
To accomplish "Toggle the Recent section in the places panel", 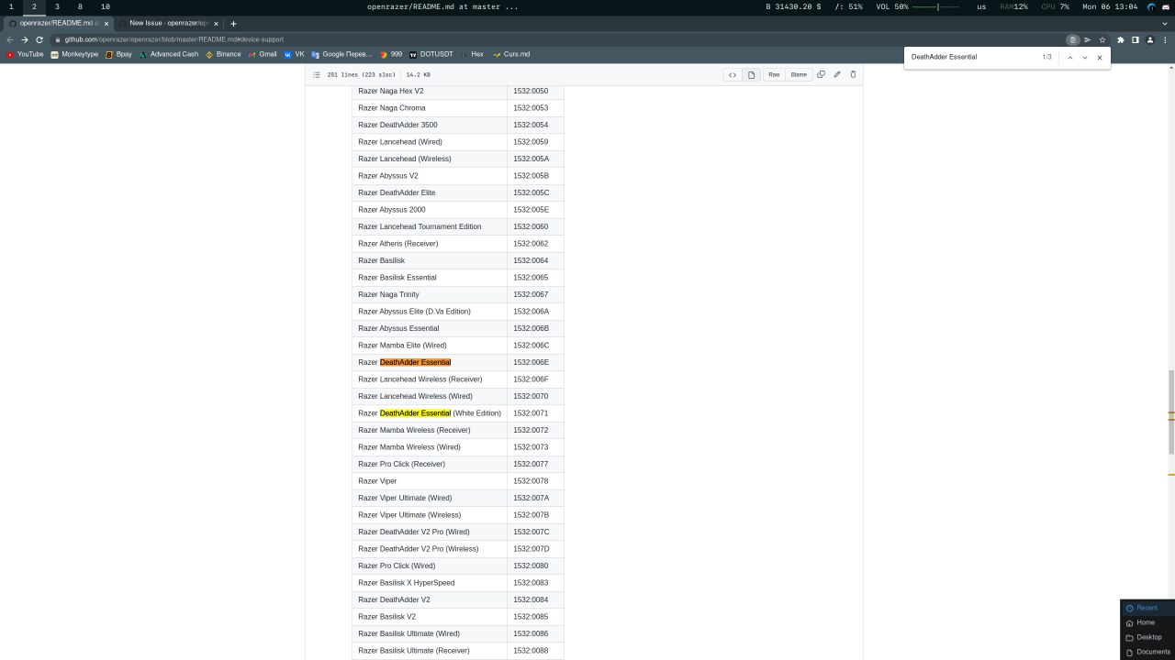I will click(1145, 607).
